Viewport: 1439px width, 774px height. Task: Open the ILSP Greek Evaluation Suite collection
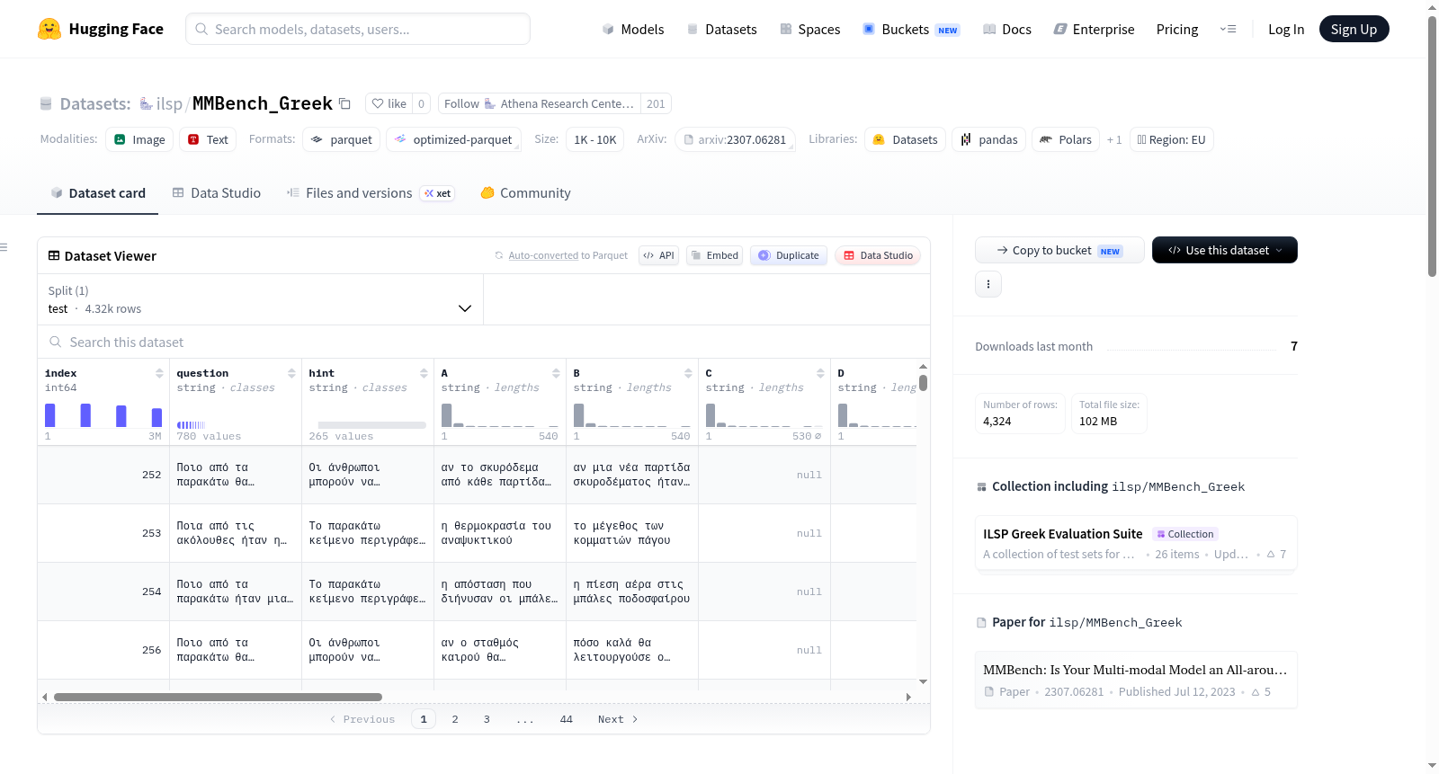[x=1136, y=543]
